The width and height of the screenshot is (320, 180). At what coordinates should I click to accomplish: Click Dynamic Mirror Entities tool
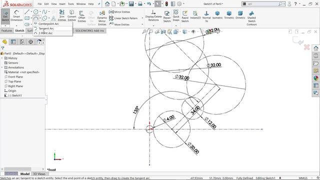pos(102,18)
